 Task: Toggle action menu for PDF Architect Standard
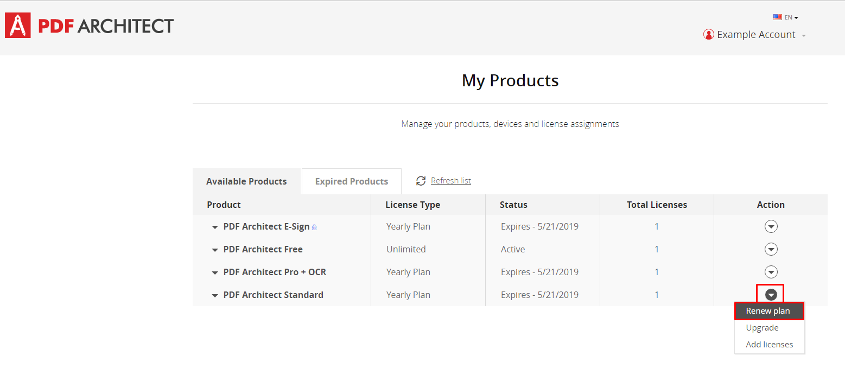click(x=771, y=294)
